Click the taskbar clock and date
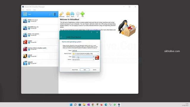The width and height of the screenshot is (190, 107). click(x=185, y=105)
